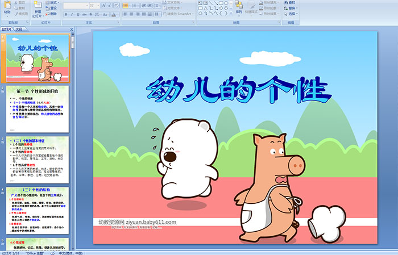Select the Oval shape in gallery
398x255 pixels.
pos(226,3)
